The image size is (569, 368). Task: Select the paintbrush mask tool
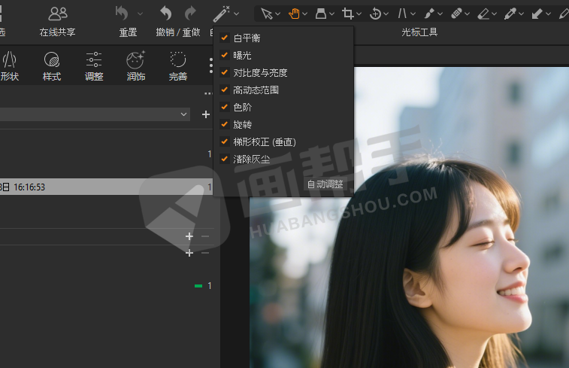click(429, 14)
